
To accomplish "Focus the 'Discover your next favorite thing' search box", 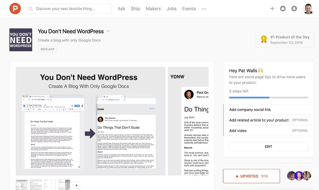I will click(69, 9).
